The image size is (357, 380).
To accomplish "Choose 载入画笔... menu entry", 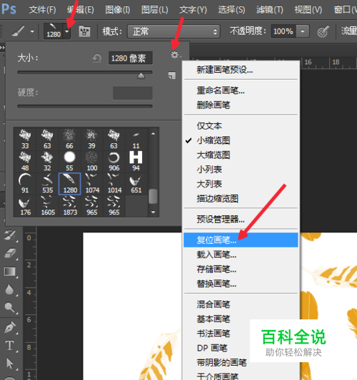I will click(x=241, y=255).
